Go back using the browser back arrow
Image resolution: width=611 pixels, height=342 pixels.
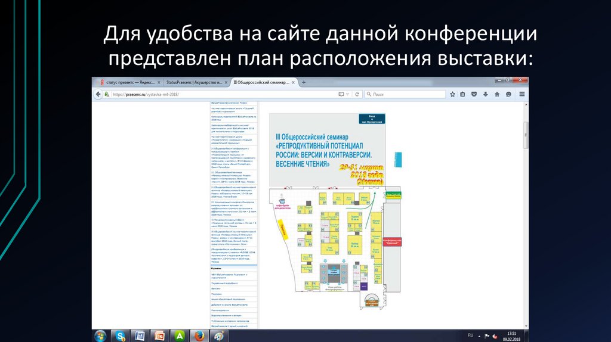(x=98, y=94)
